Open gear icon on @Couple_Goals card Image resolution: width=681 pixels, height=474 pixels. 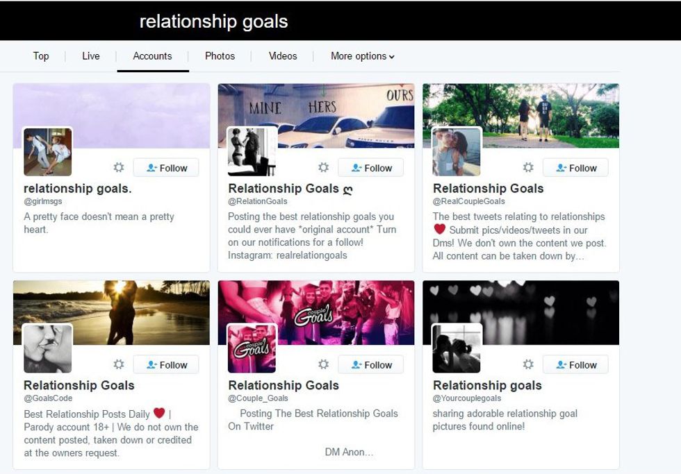(323, 364)
